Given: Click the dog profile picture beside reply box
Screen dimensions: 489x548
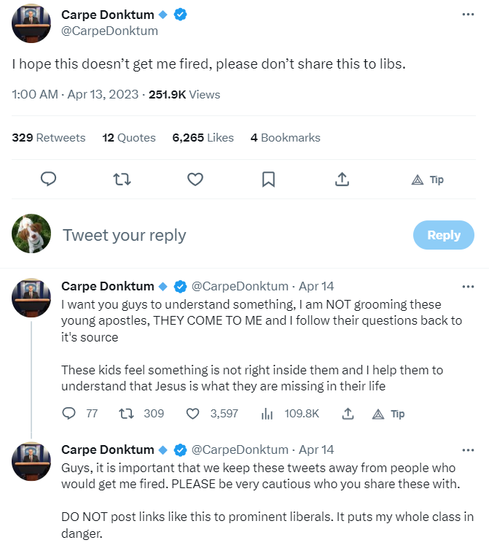Looking at the screenshot, I should (31, 234).
